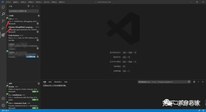Select the C++ Intellisense recommended extension
Viewport: 206px width, 112px height.
(x=23, y=97)
